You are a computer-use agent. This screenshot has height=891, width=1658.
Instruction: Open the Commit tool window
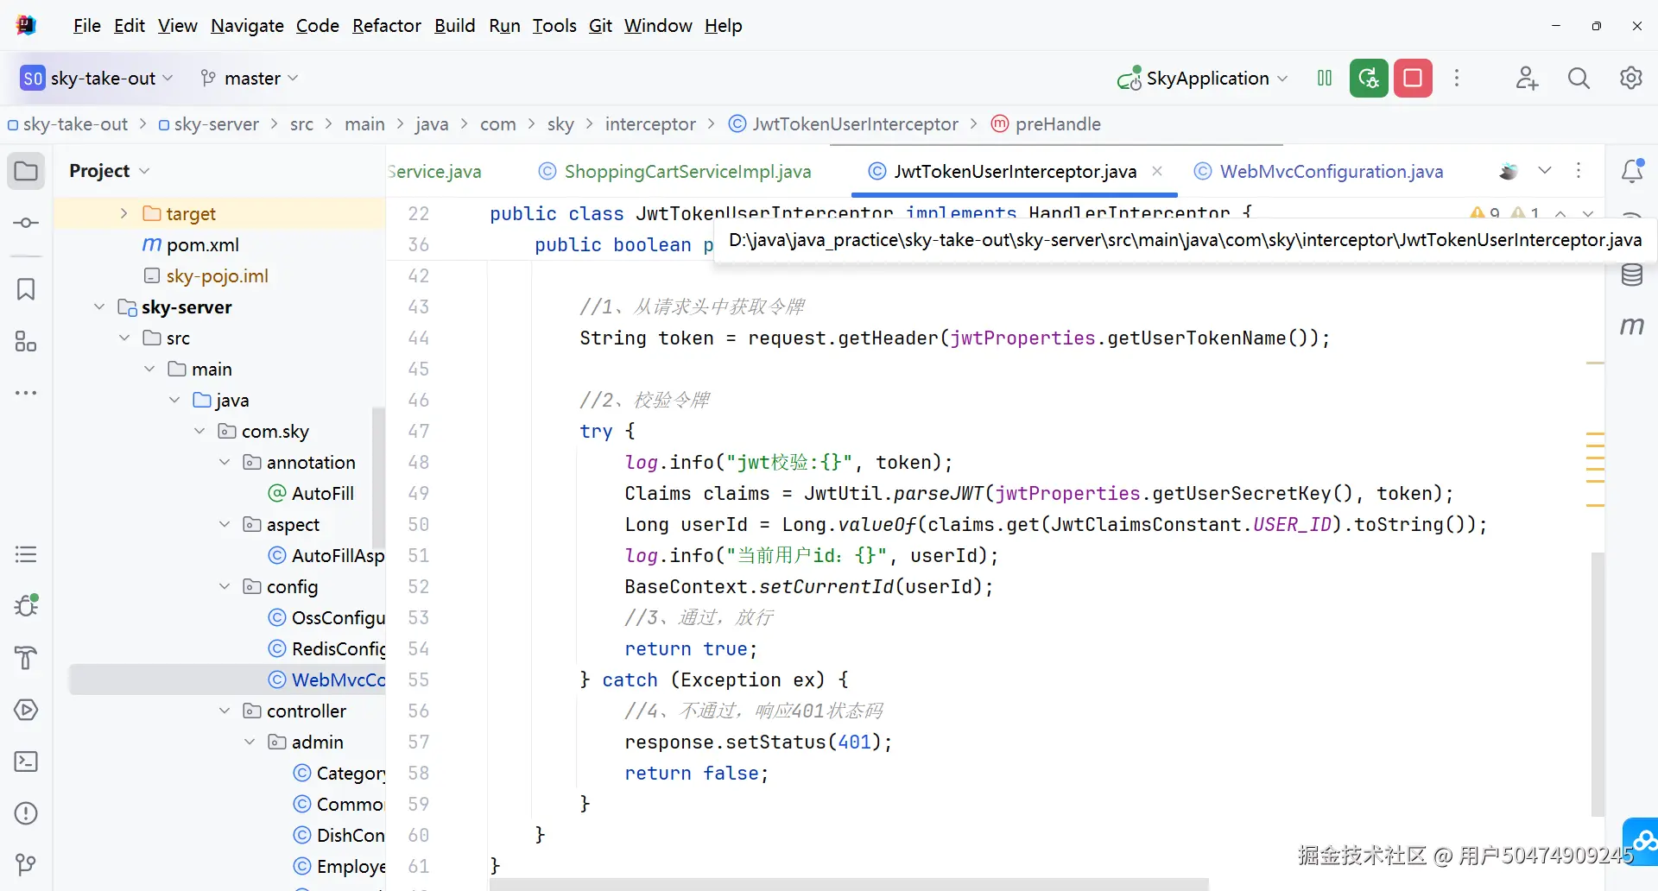coord(26,223)
